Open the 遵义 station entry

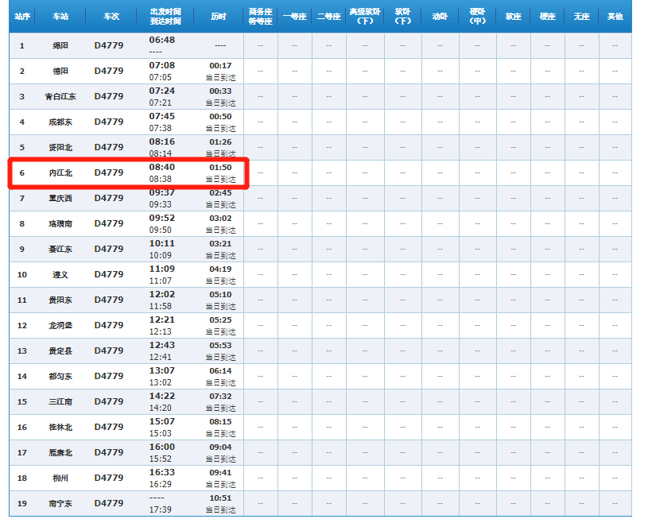[60, 275]
